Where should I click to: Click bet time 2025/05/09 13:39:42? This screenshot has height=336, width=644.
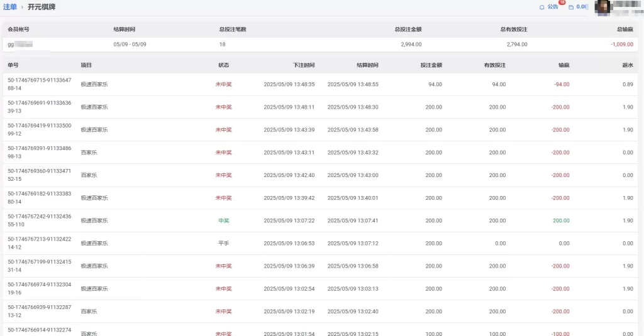(x=289, y=198)
